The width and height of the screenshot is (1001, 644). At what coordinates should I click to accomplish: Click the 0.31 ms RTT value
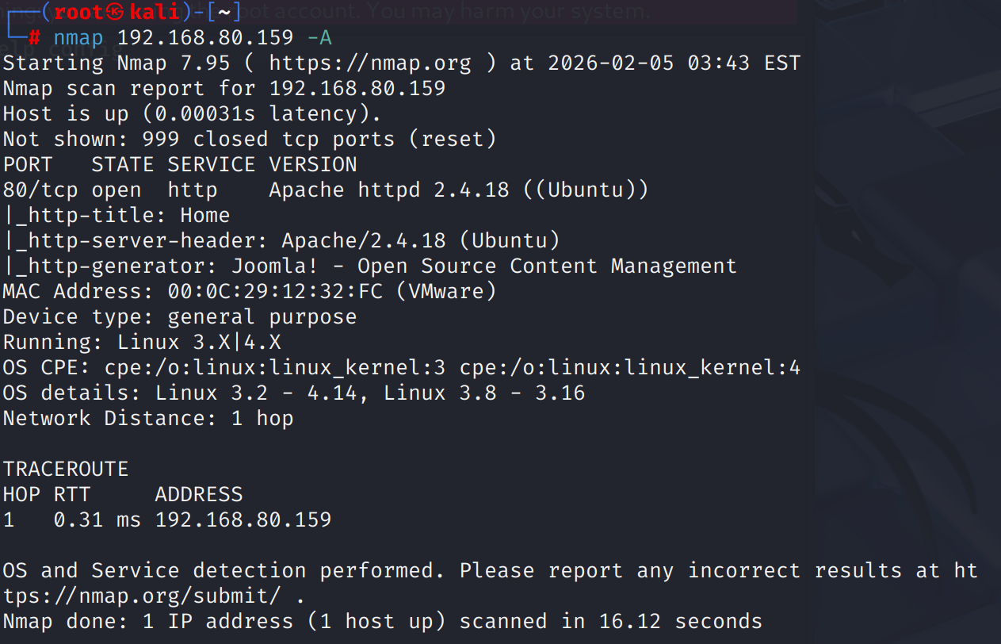[97, 519]
